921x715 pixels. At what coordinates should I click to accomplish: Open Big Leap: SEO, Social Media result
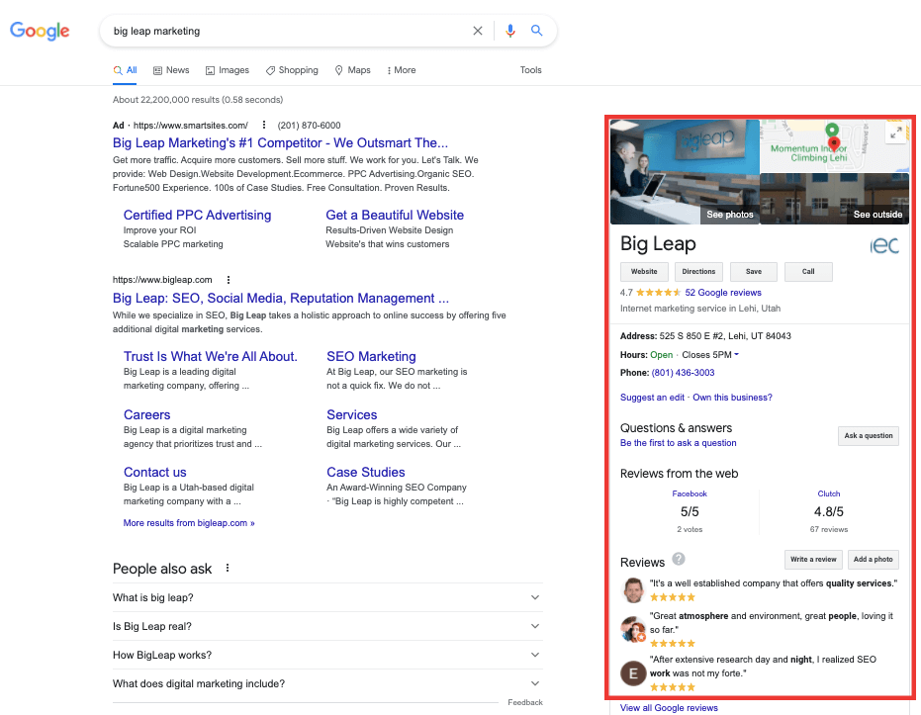coord(281,299)
